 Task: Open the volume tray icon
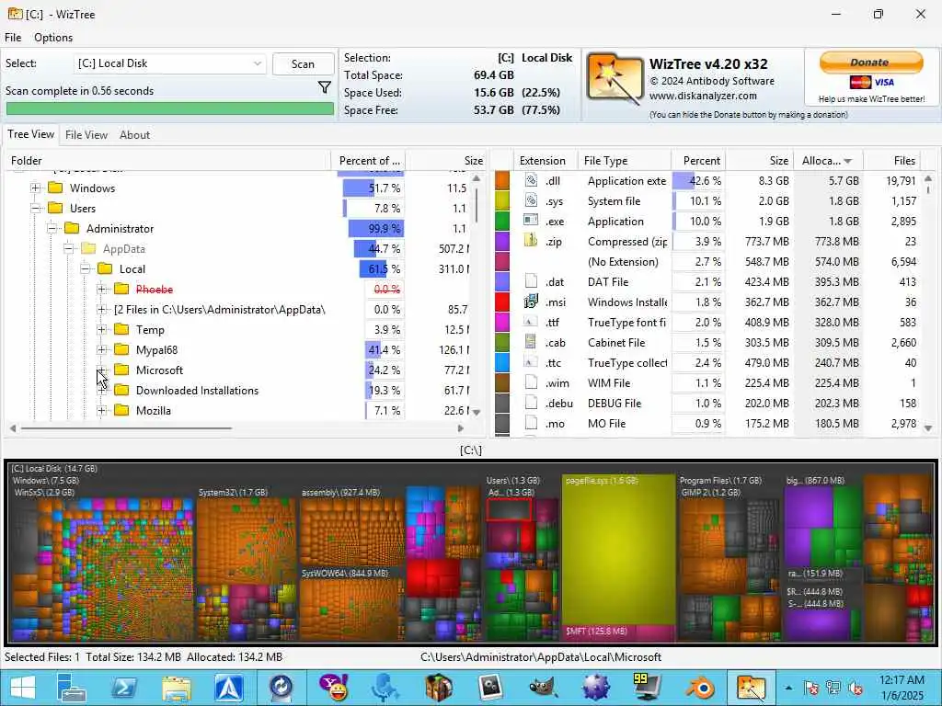coord(856,688)
